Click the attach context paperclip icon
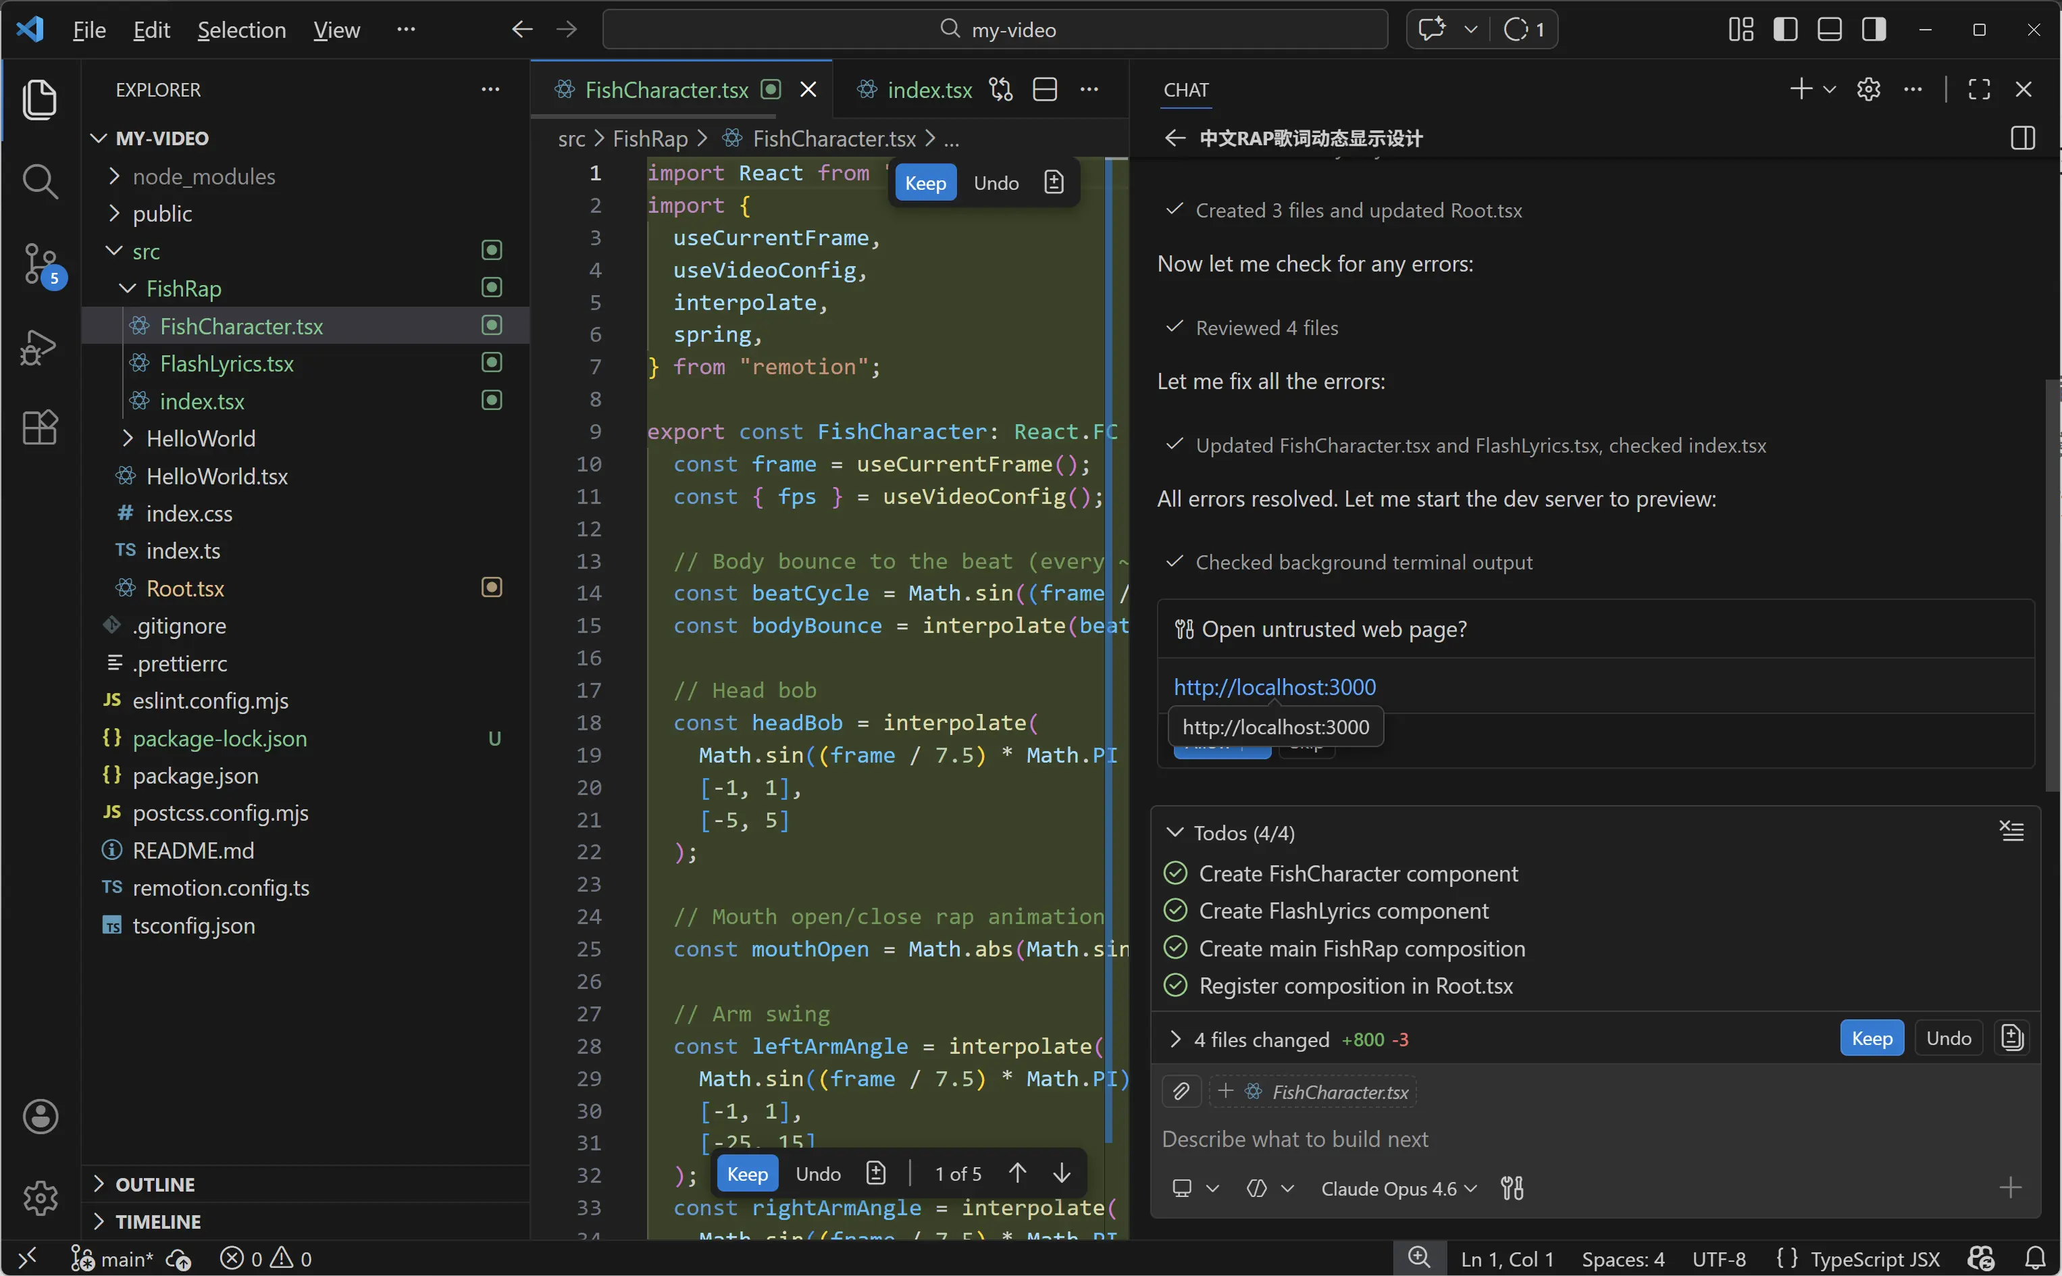The height and width of the screenshot is (1276, 2062). point(1181,1091)
